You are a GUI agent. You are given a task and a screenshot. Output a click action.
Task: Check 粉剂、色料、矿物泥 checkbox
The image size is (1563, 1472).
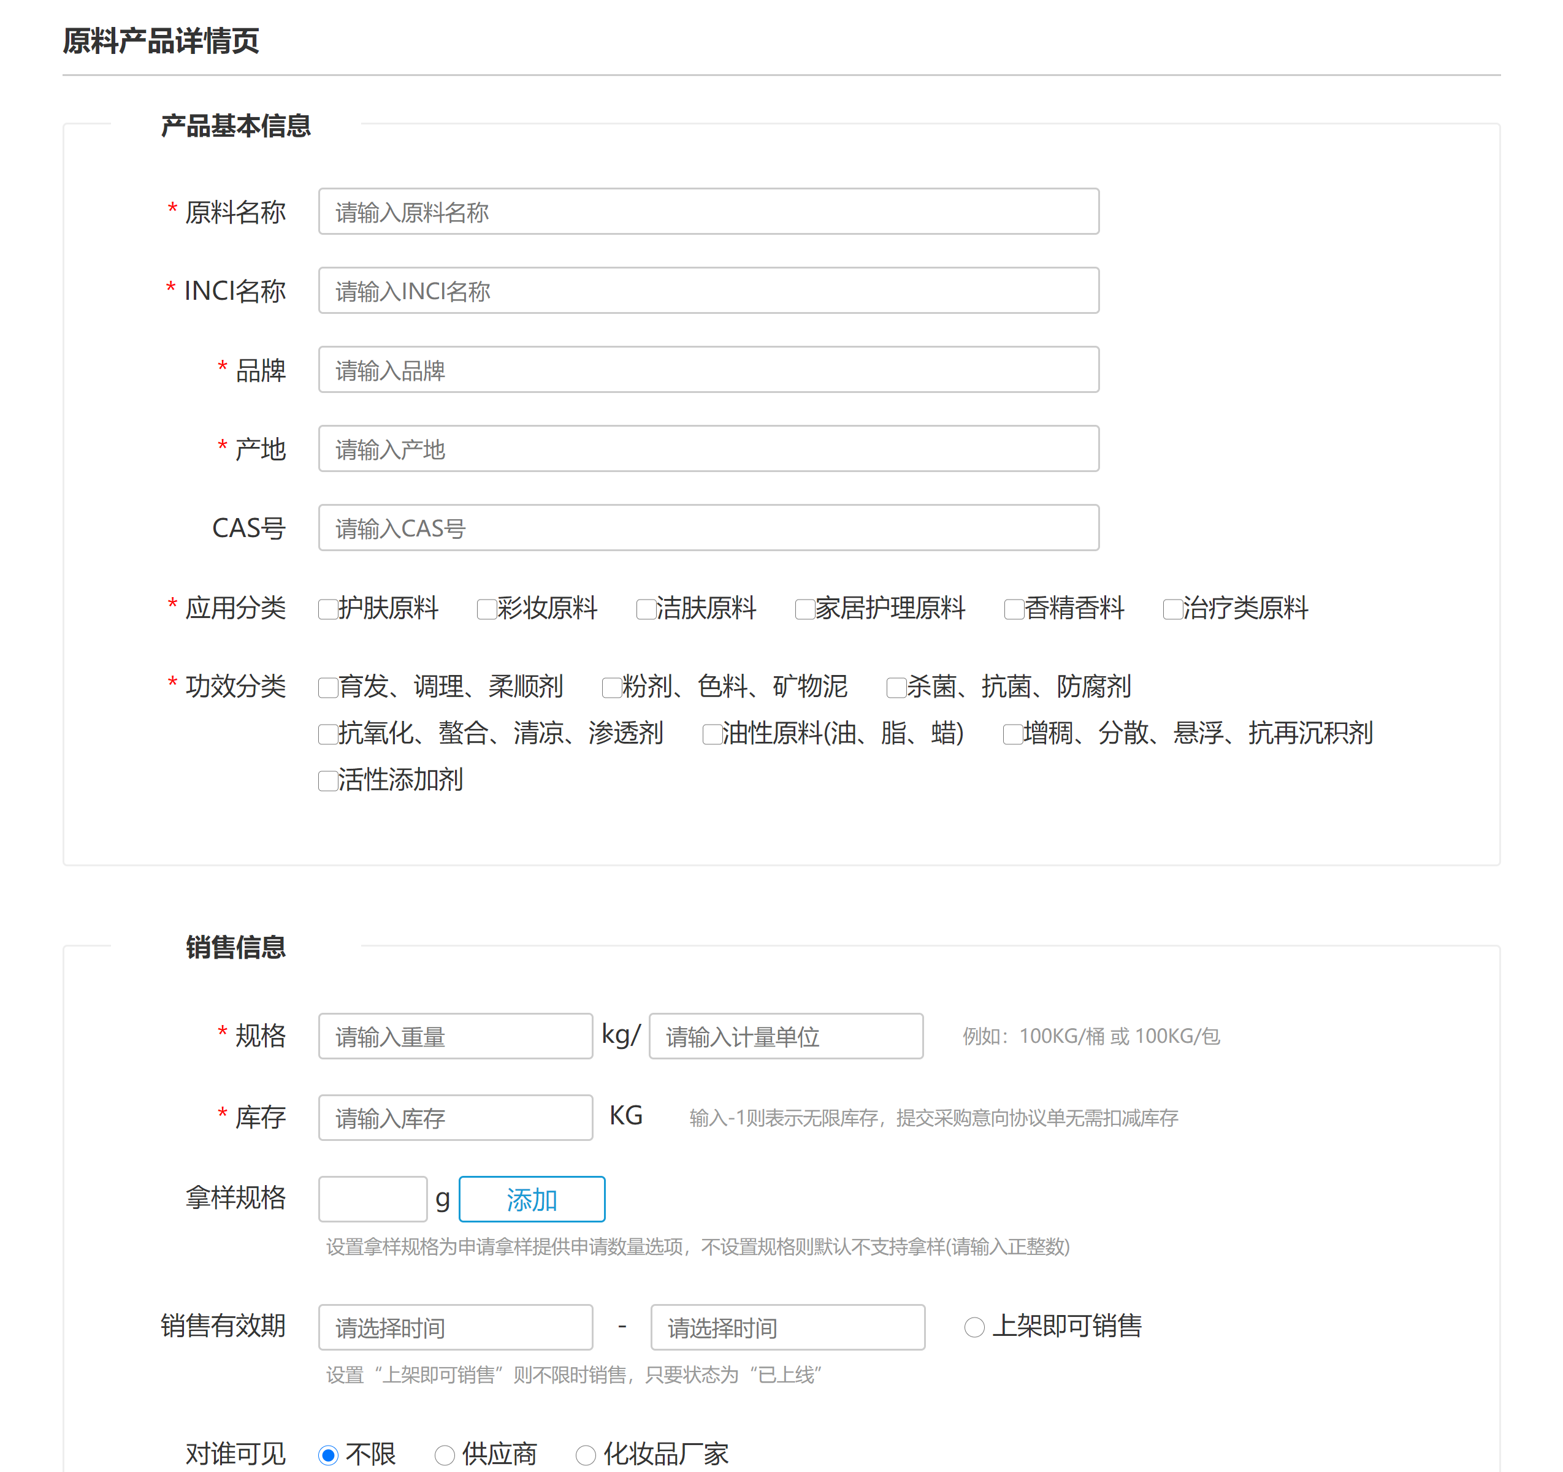click(x=612, y=688)
